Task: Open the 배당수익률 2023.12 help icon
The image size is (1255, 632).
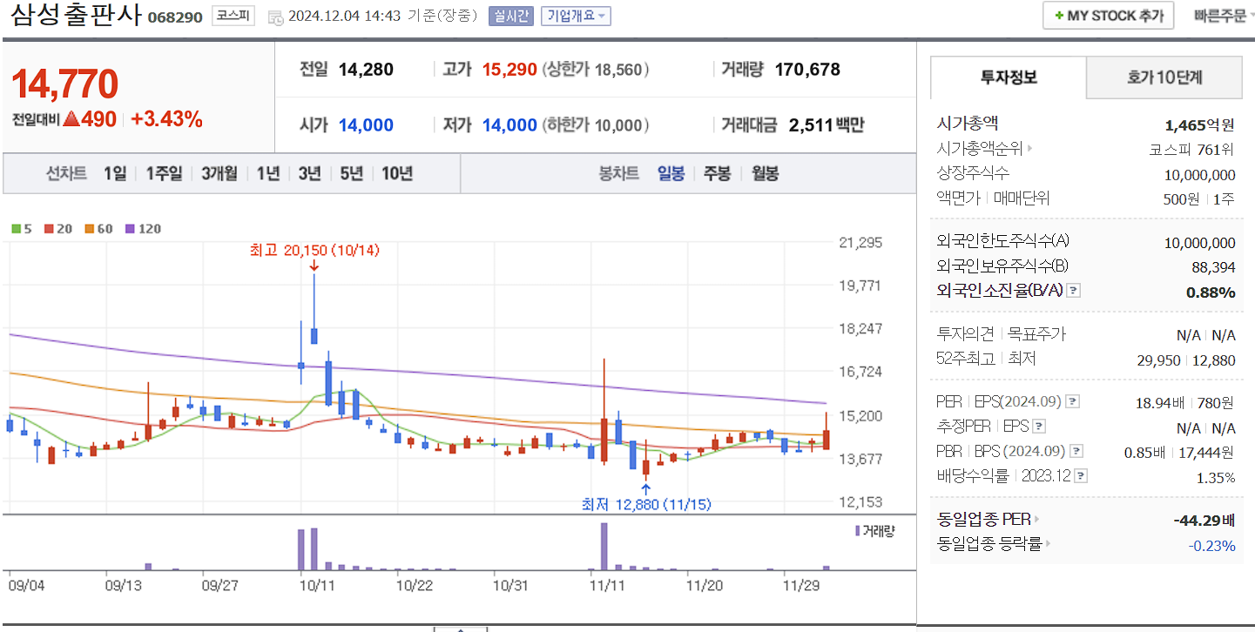Action: pos(1080,476)
